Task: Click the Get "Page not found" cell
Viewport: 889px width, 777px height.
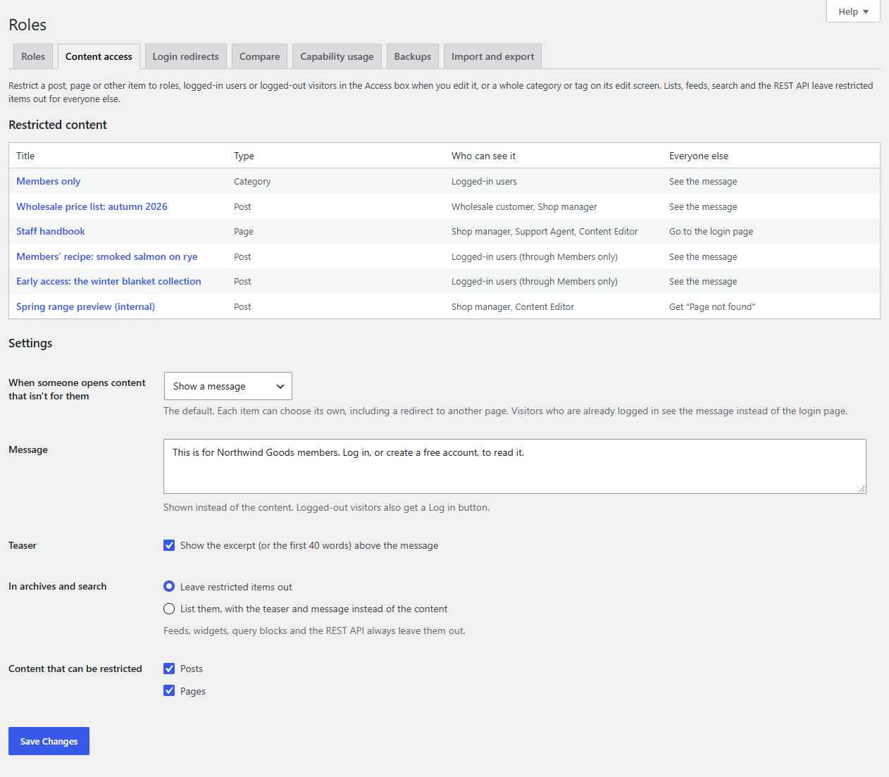Action: 712,306
